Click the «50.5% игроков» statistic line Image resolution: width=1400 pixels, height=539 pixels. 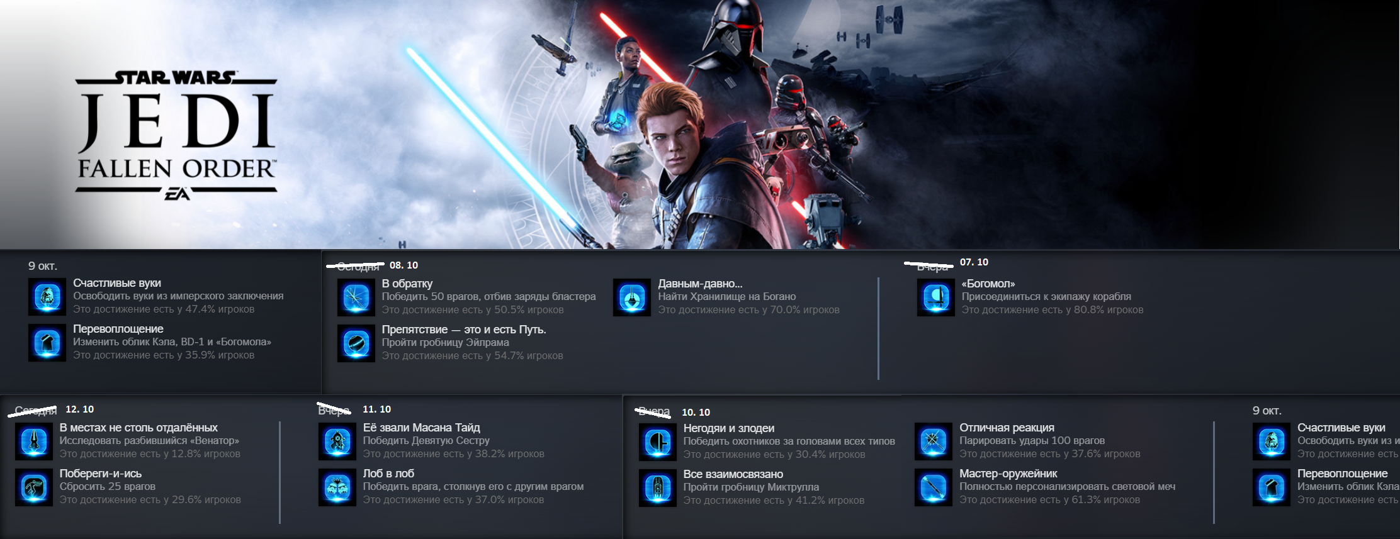pyautogui.click(x=473, y=310)
